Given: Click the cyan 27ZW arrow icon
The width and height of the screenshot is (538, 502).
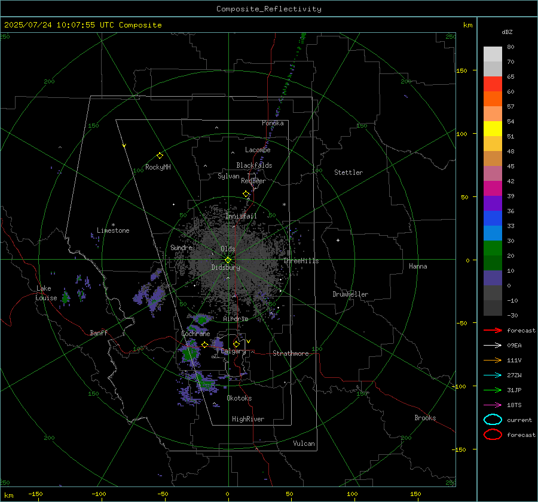Looking at the screenshot, I should 493,375.
